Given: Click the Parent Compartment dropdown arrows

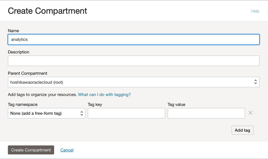Looking at the screenshot, I should click(x=255, y=82).
